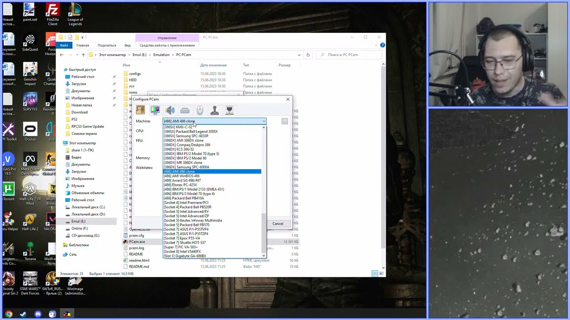
Task: Open the Meta Quest Developer desktop icon
Action: (30, 164)
